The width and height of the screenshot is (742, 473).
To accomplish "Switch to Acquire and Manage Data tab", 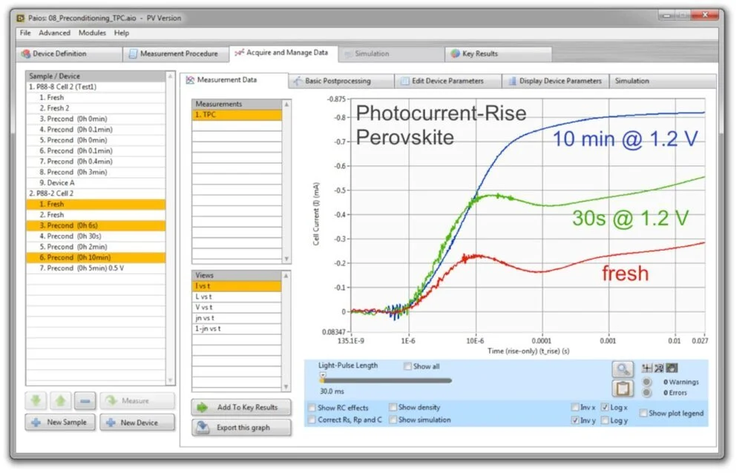I will click(x=283, y=53).
